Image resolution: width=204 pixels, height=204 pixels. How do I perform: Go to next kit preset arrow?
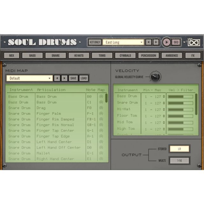pos(156,42)
